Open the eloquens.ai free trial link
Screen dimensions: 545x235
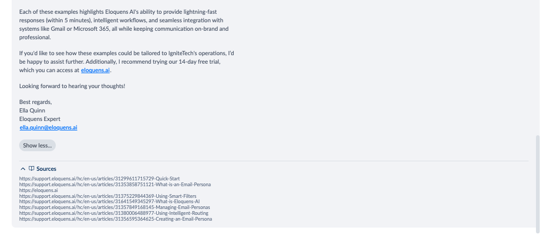point(95,70)
